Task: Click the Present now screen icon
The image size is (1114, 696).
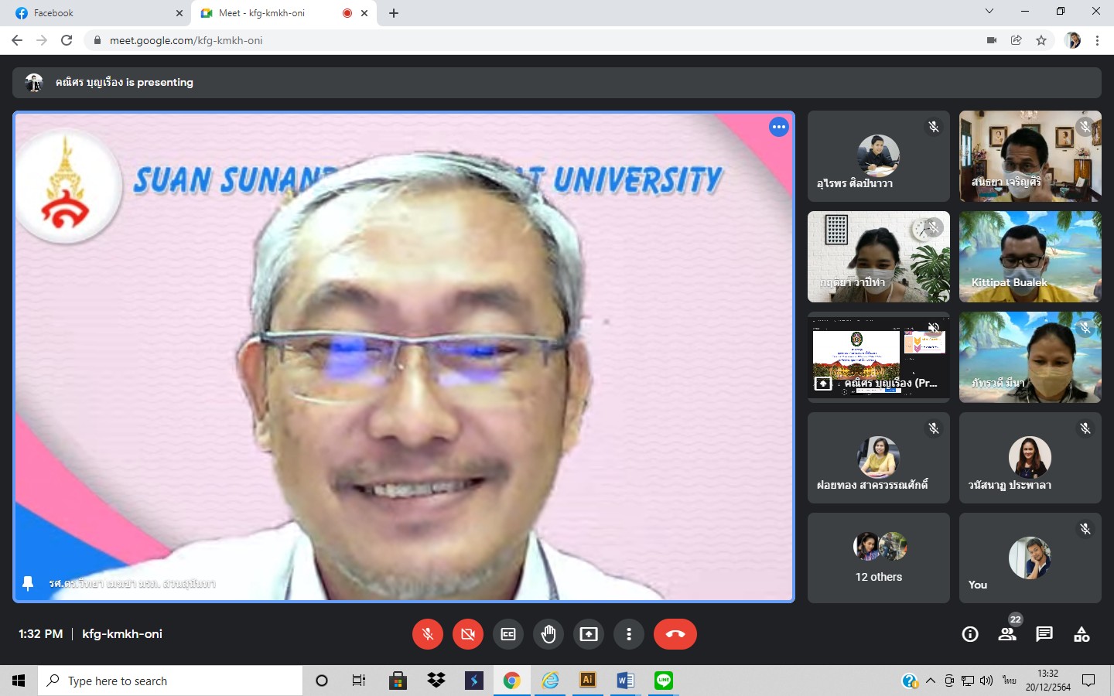Action: (589, 634)
